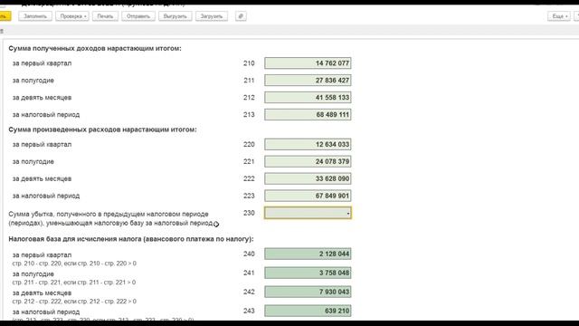Click the Выгрузить button
Image resolution: width=579 pixels, height=326 pixels.
click(x=175, y=16)
